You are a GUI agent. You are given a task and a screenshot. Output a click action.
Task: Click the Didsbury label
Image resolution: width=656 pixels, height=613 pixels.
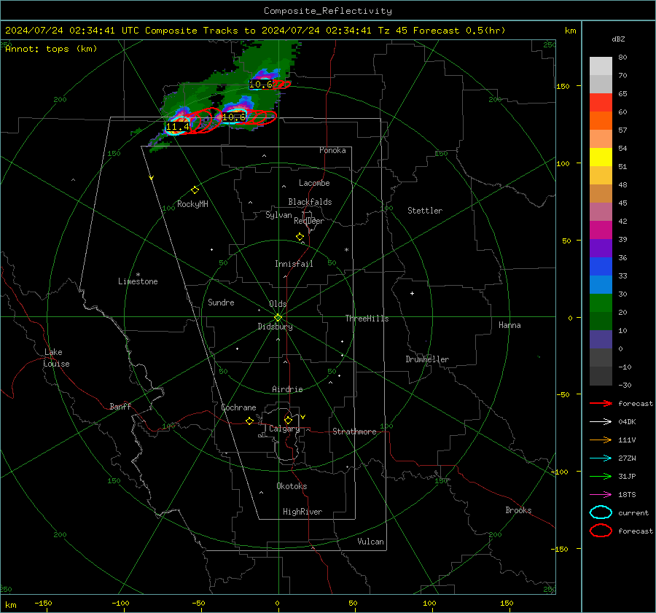pyautogui.click(x=275, y=327)
